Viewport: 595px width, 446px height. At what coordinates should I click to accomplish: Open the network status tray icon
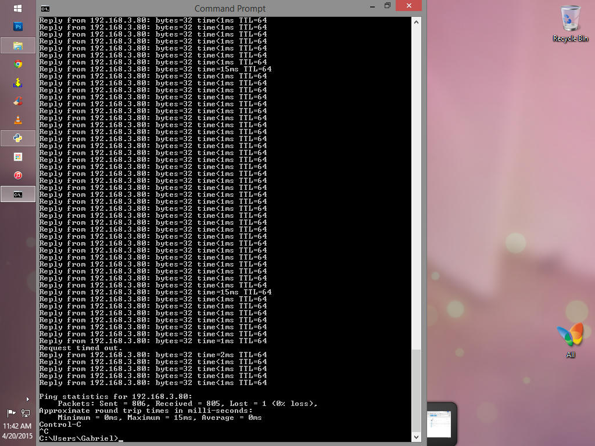(x=26, y=413)
